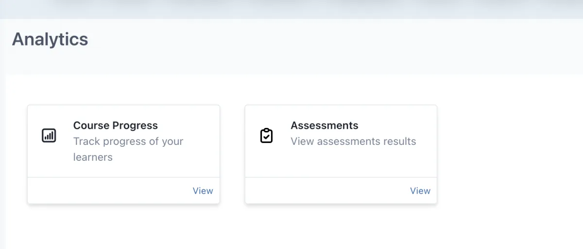Click the Course Progress bar chart icon
The height and width of the screenshot is (249, 583).
pos(49,136)
